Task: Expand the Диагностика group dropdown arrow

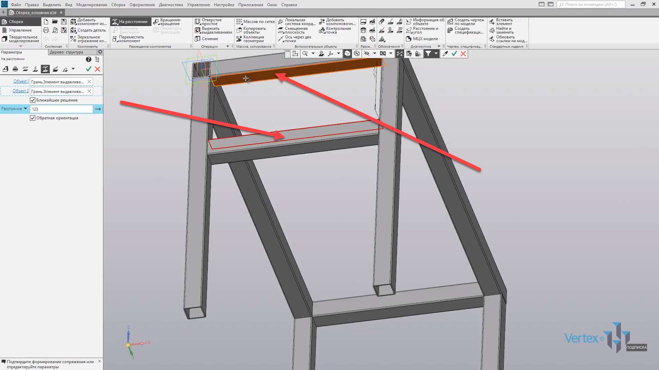Action: point(439,46)
